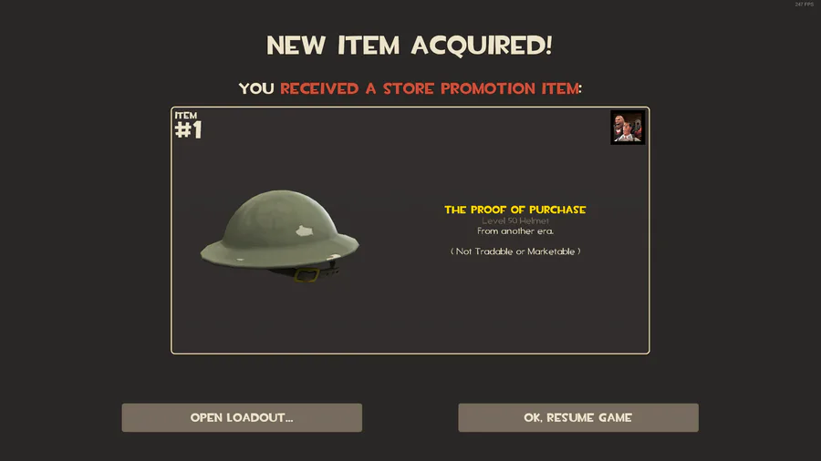Click the New Item Acquired heading
This screenshot has height=461, width=821.
(x=410, y=46)
